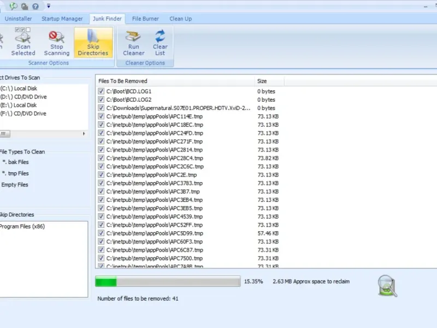This screenshot has height=328, width=437.
Task: Select the APC52FF.tmp file row
Action: click(155, 225)
